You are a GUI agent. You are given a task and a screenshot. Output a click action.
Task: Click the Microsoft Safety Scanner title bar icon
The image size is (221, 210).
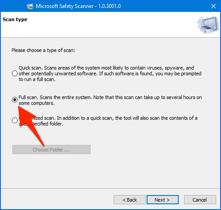30,6
